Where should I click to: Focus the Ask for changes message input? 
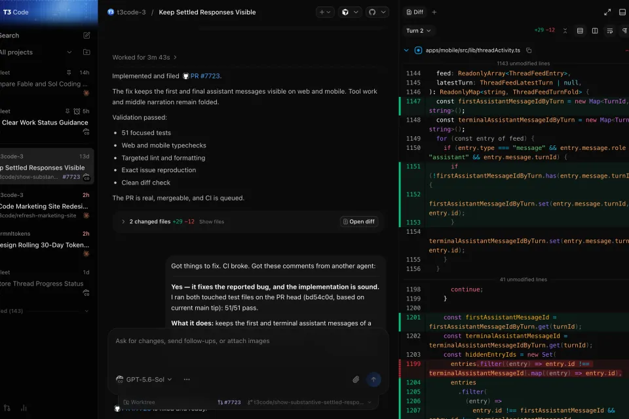click(248, 341)
